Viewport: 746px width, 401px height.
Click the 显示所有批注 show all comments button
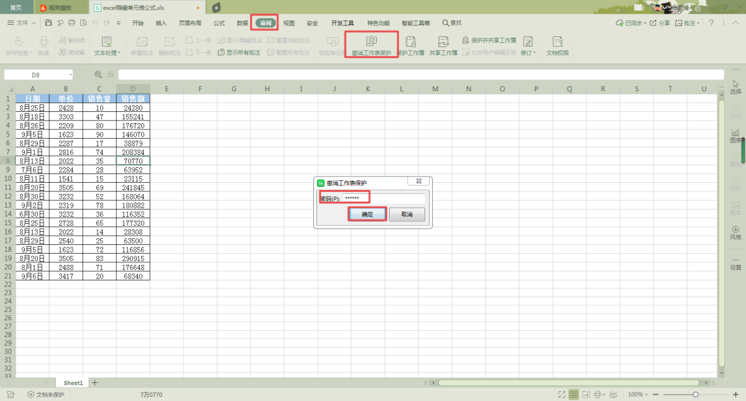(x=239, y=53)
